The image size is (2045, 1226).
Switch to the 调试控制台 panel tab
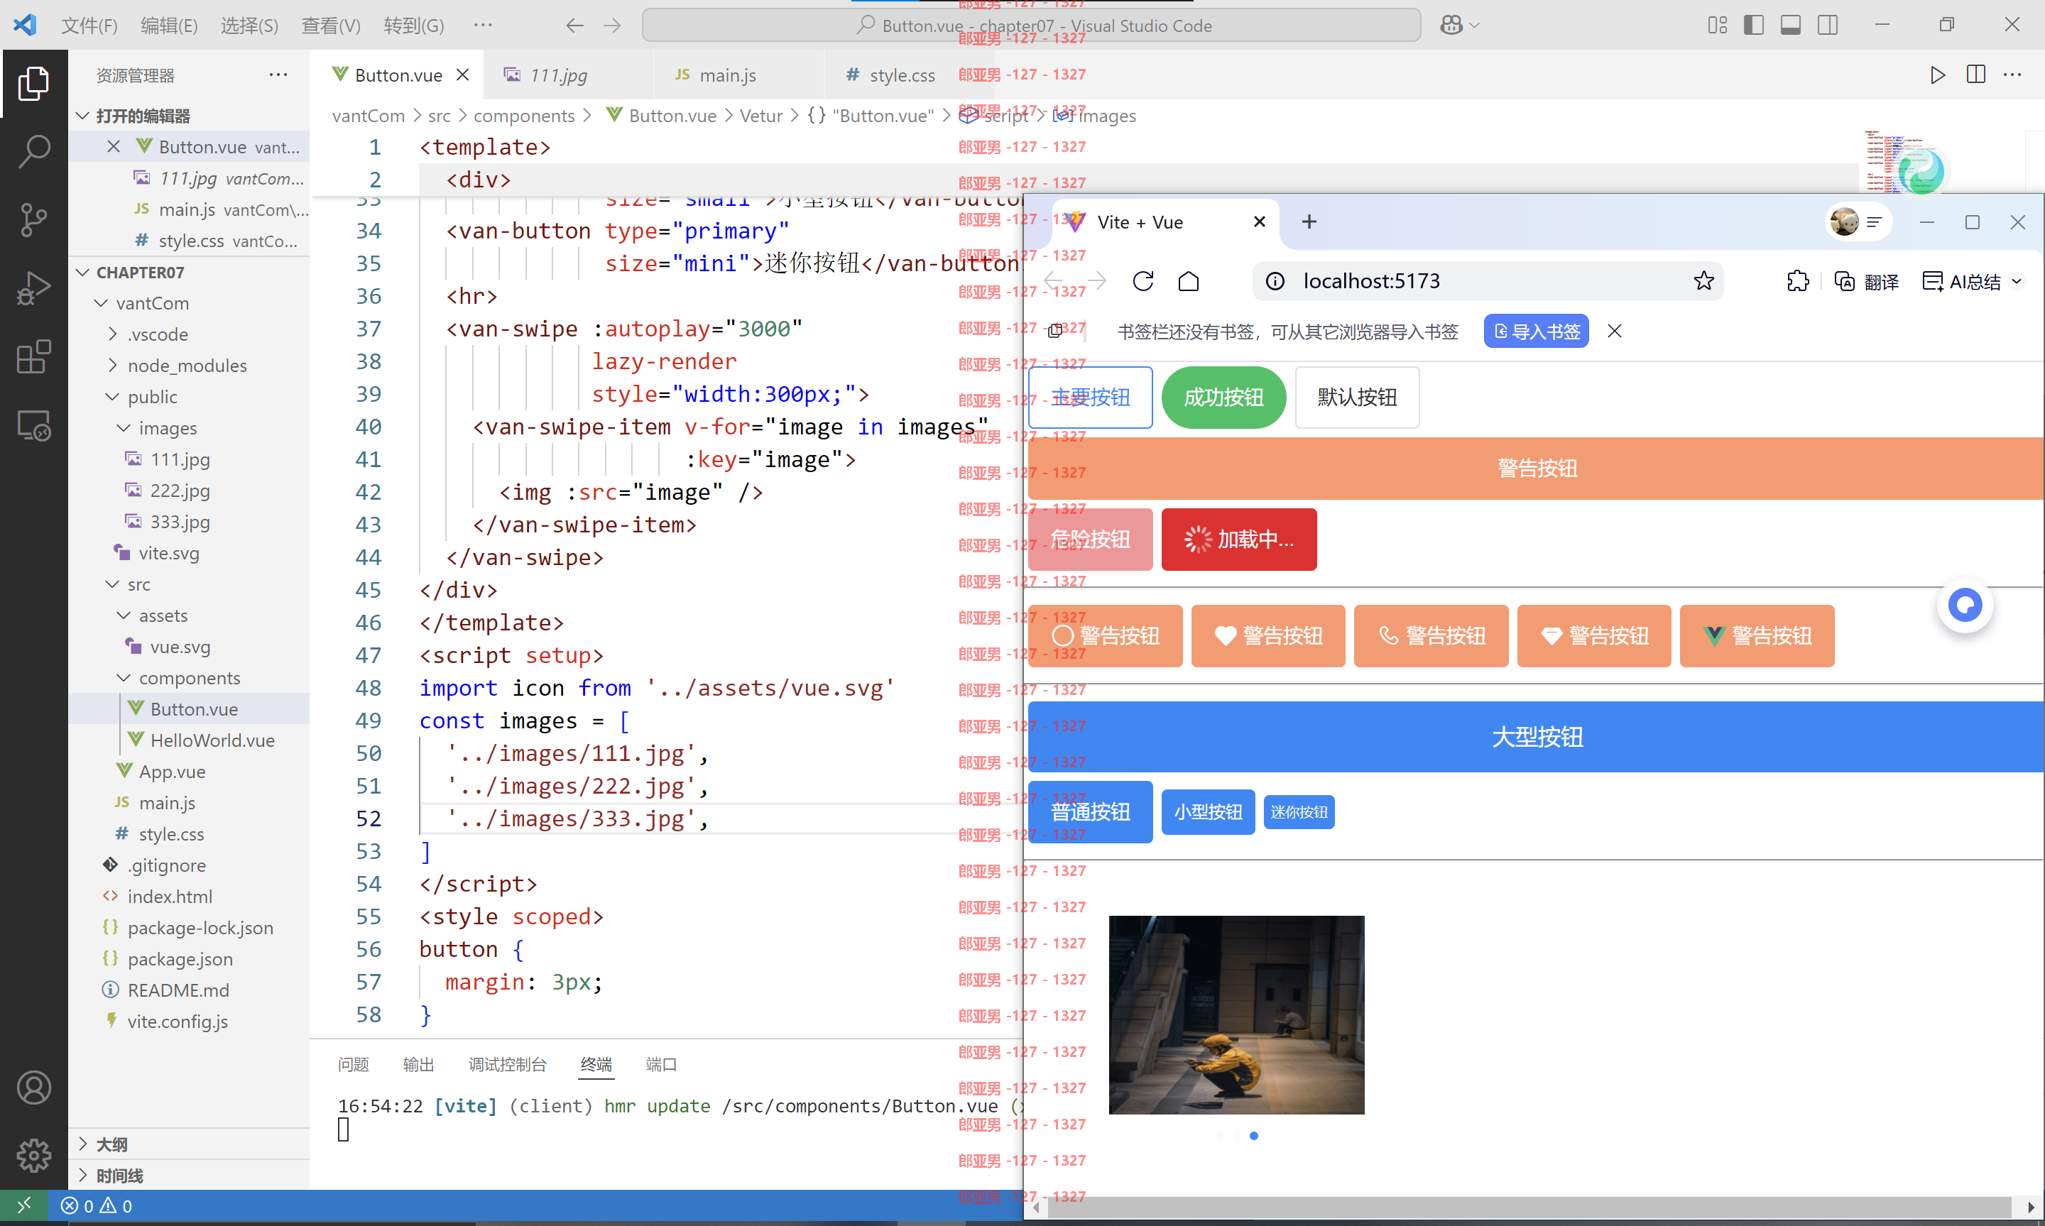pos(507,1065)
